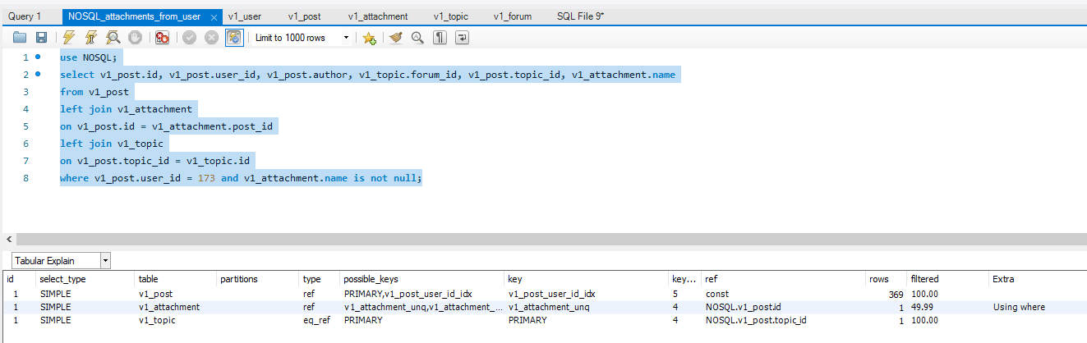1087x343 pixels.
Task: Switch to the v1_attachment tab
Action: [x=378, y=16]
